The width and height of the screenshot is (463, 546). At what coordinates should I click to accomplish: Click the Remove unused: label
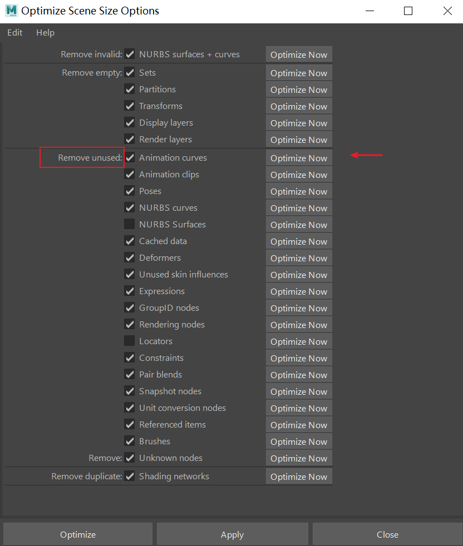click(x=90, y=158)
